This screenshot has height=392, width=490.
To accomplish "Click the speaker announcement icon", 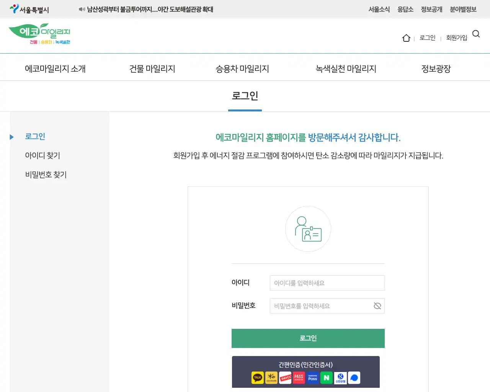I will click(82, 9).
